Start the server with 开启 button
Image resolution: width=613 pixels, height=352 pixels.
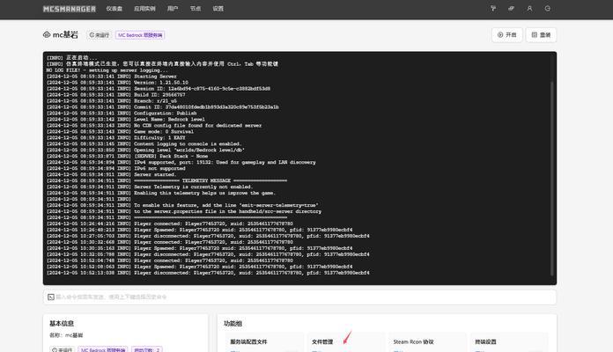[506, 35]
